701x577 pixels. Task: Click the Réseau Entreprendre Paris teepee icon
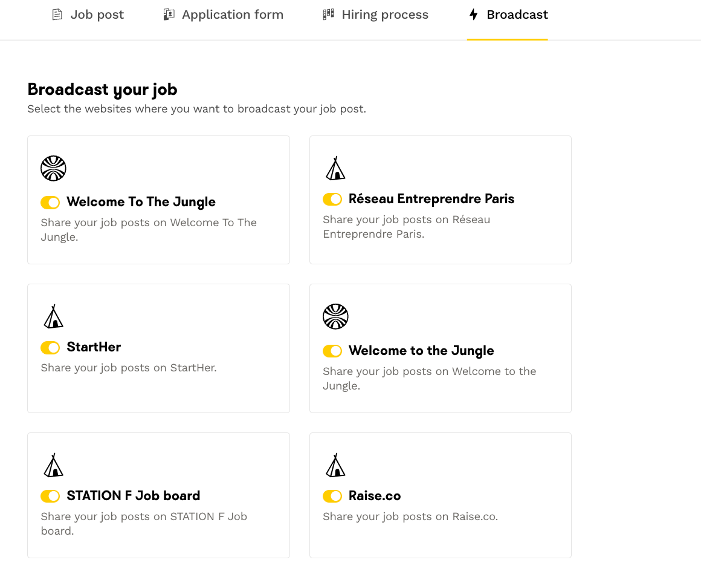tap(335, 168)
